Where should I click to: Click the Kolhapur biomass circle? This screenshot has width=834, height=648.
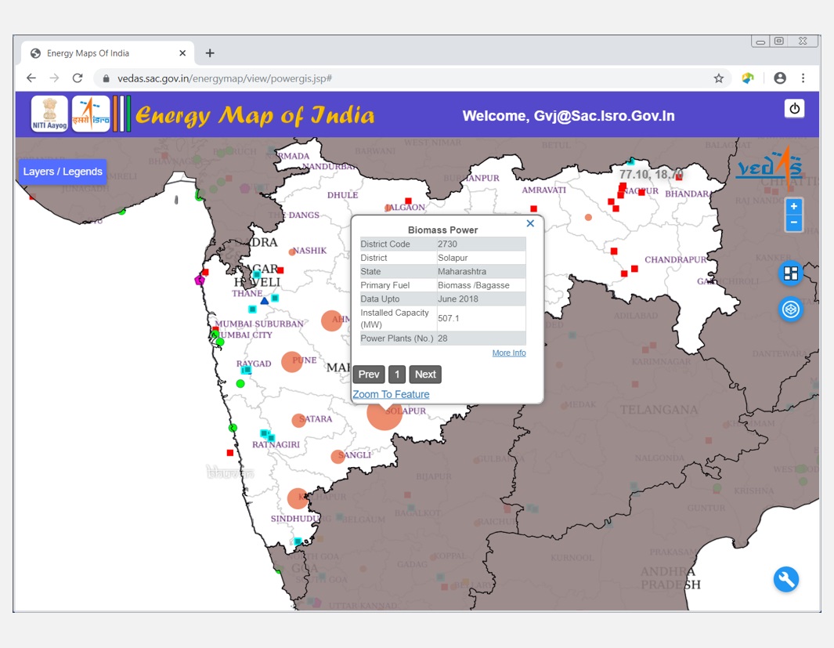(298, 498)
